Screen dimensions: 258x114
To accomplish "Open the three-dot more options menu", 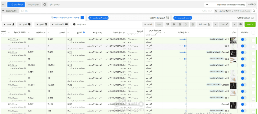I will click(4, 5).
